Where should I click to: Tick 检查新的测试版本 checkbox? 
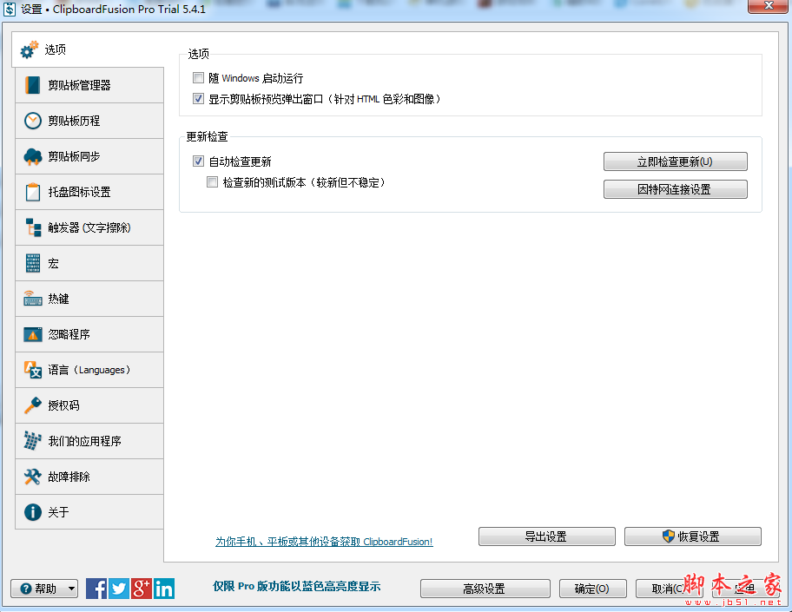[x=213, y=182]
